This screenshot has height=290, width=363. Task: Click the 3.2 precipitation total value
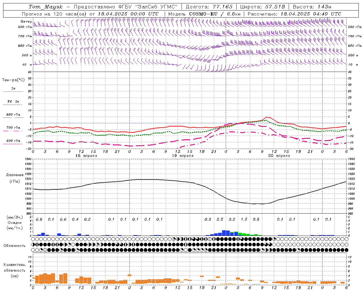click(x=232, y=219)
